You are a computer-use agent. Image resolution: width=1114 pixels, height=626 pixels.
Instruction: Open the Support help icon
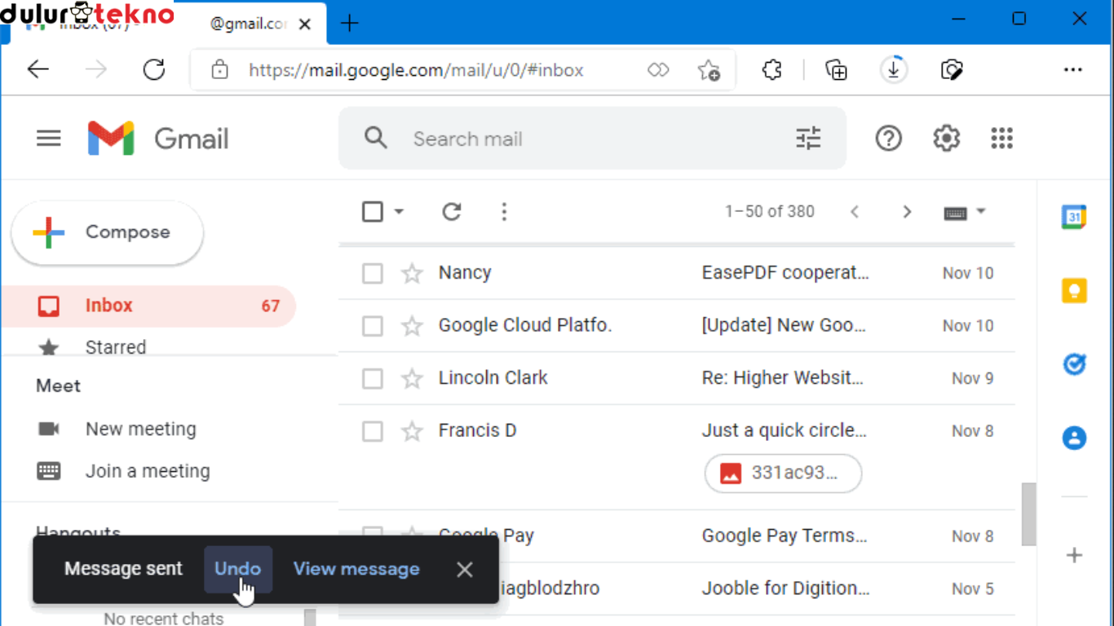click(888, 139)
